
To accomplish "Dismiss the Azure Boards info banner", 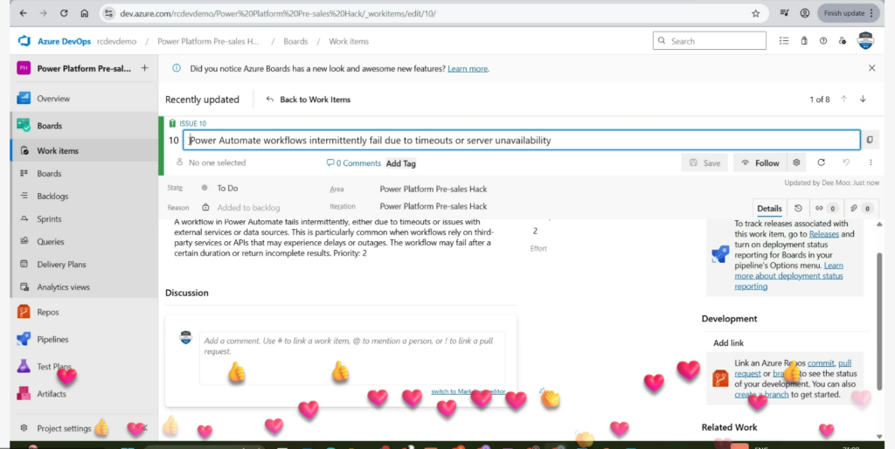I will pyautogui.click(x=871, y=68).
